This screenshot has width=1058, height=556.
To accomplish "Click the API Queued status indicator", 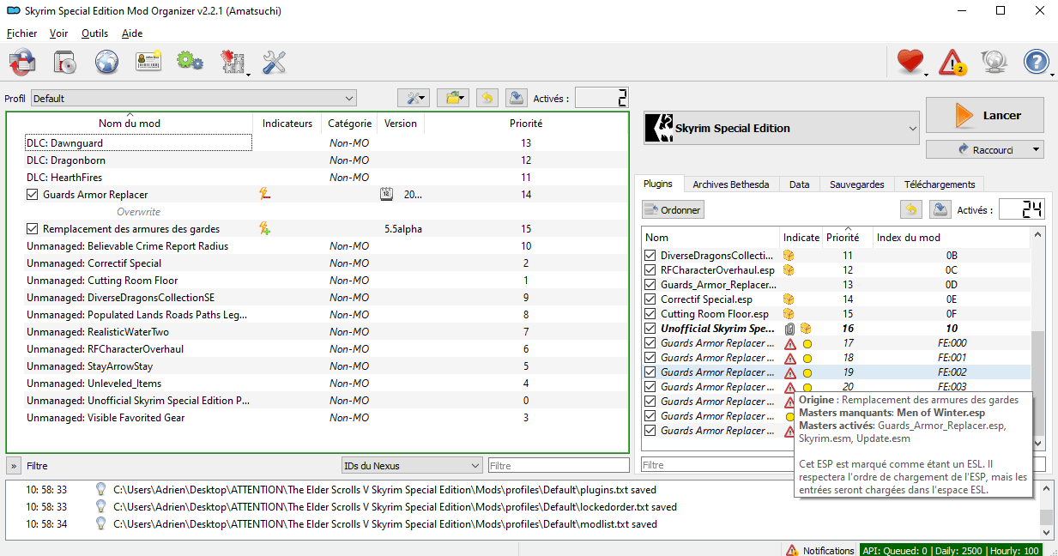I will pos(952,550).
